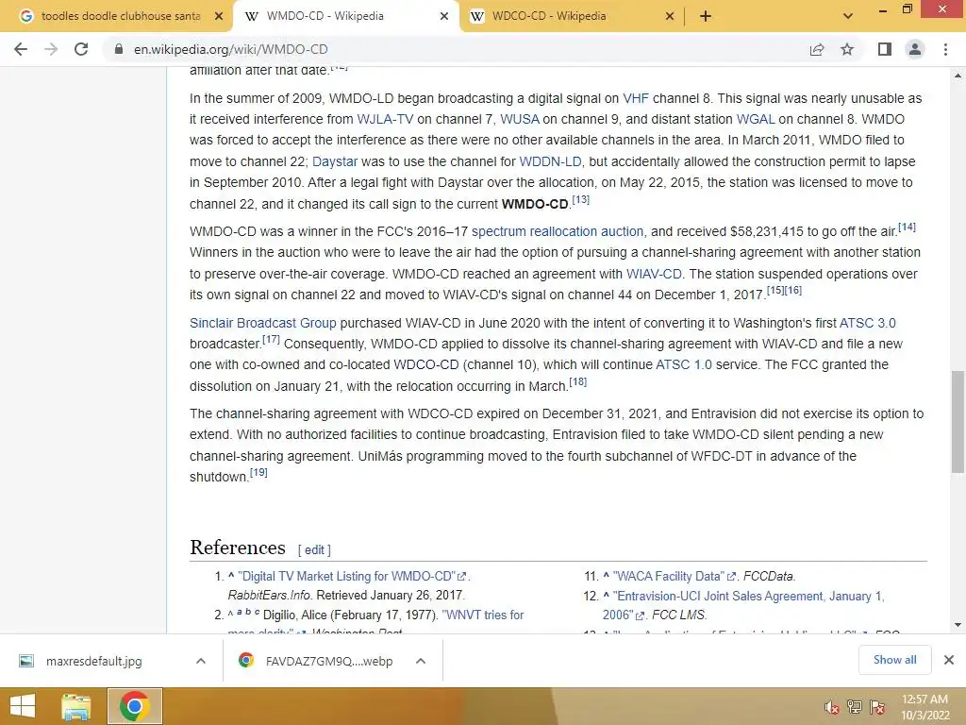Jump to citation 14
Viewport: 966px width, 725px height.
(907, 228)
